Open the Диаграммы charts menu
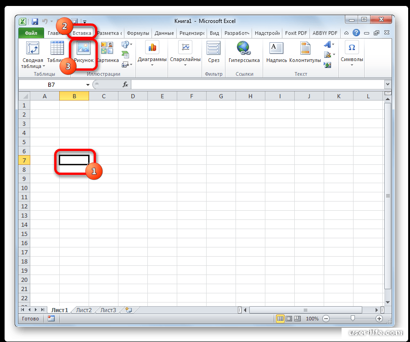Viewport: 410px width, 342px height. pyautogui.click(x=152, y=54)
